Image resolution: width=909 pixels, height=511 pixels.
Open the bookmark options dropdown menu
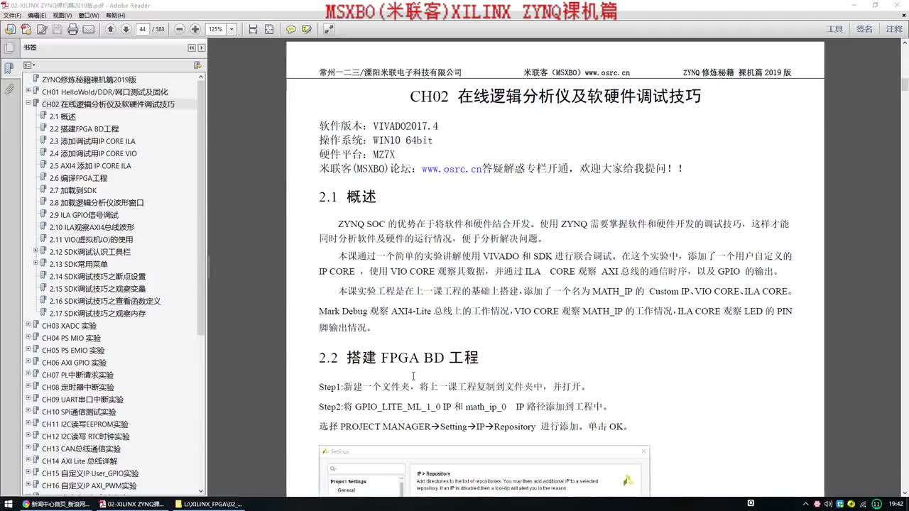coord(30,65)
